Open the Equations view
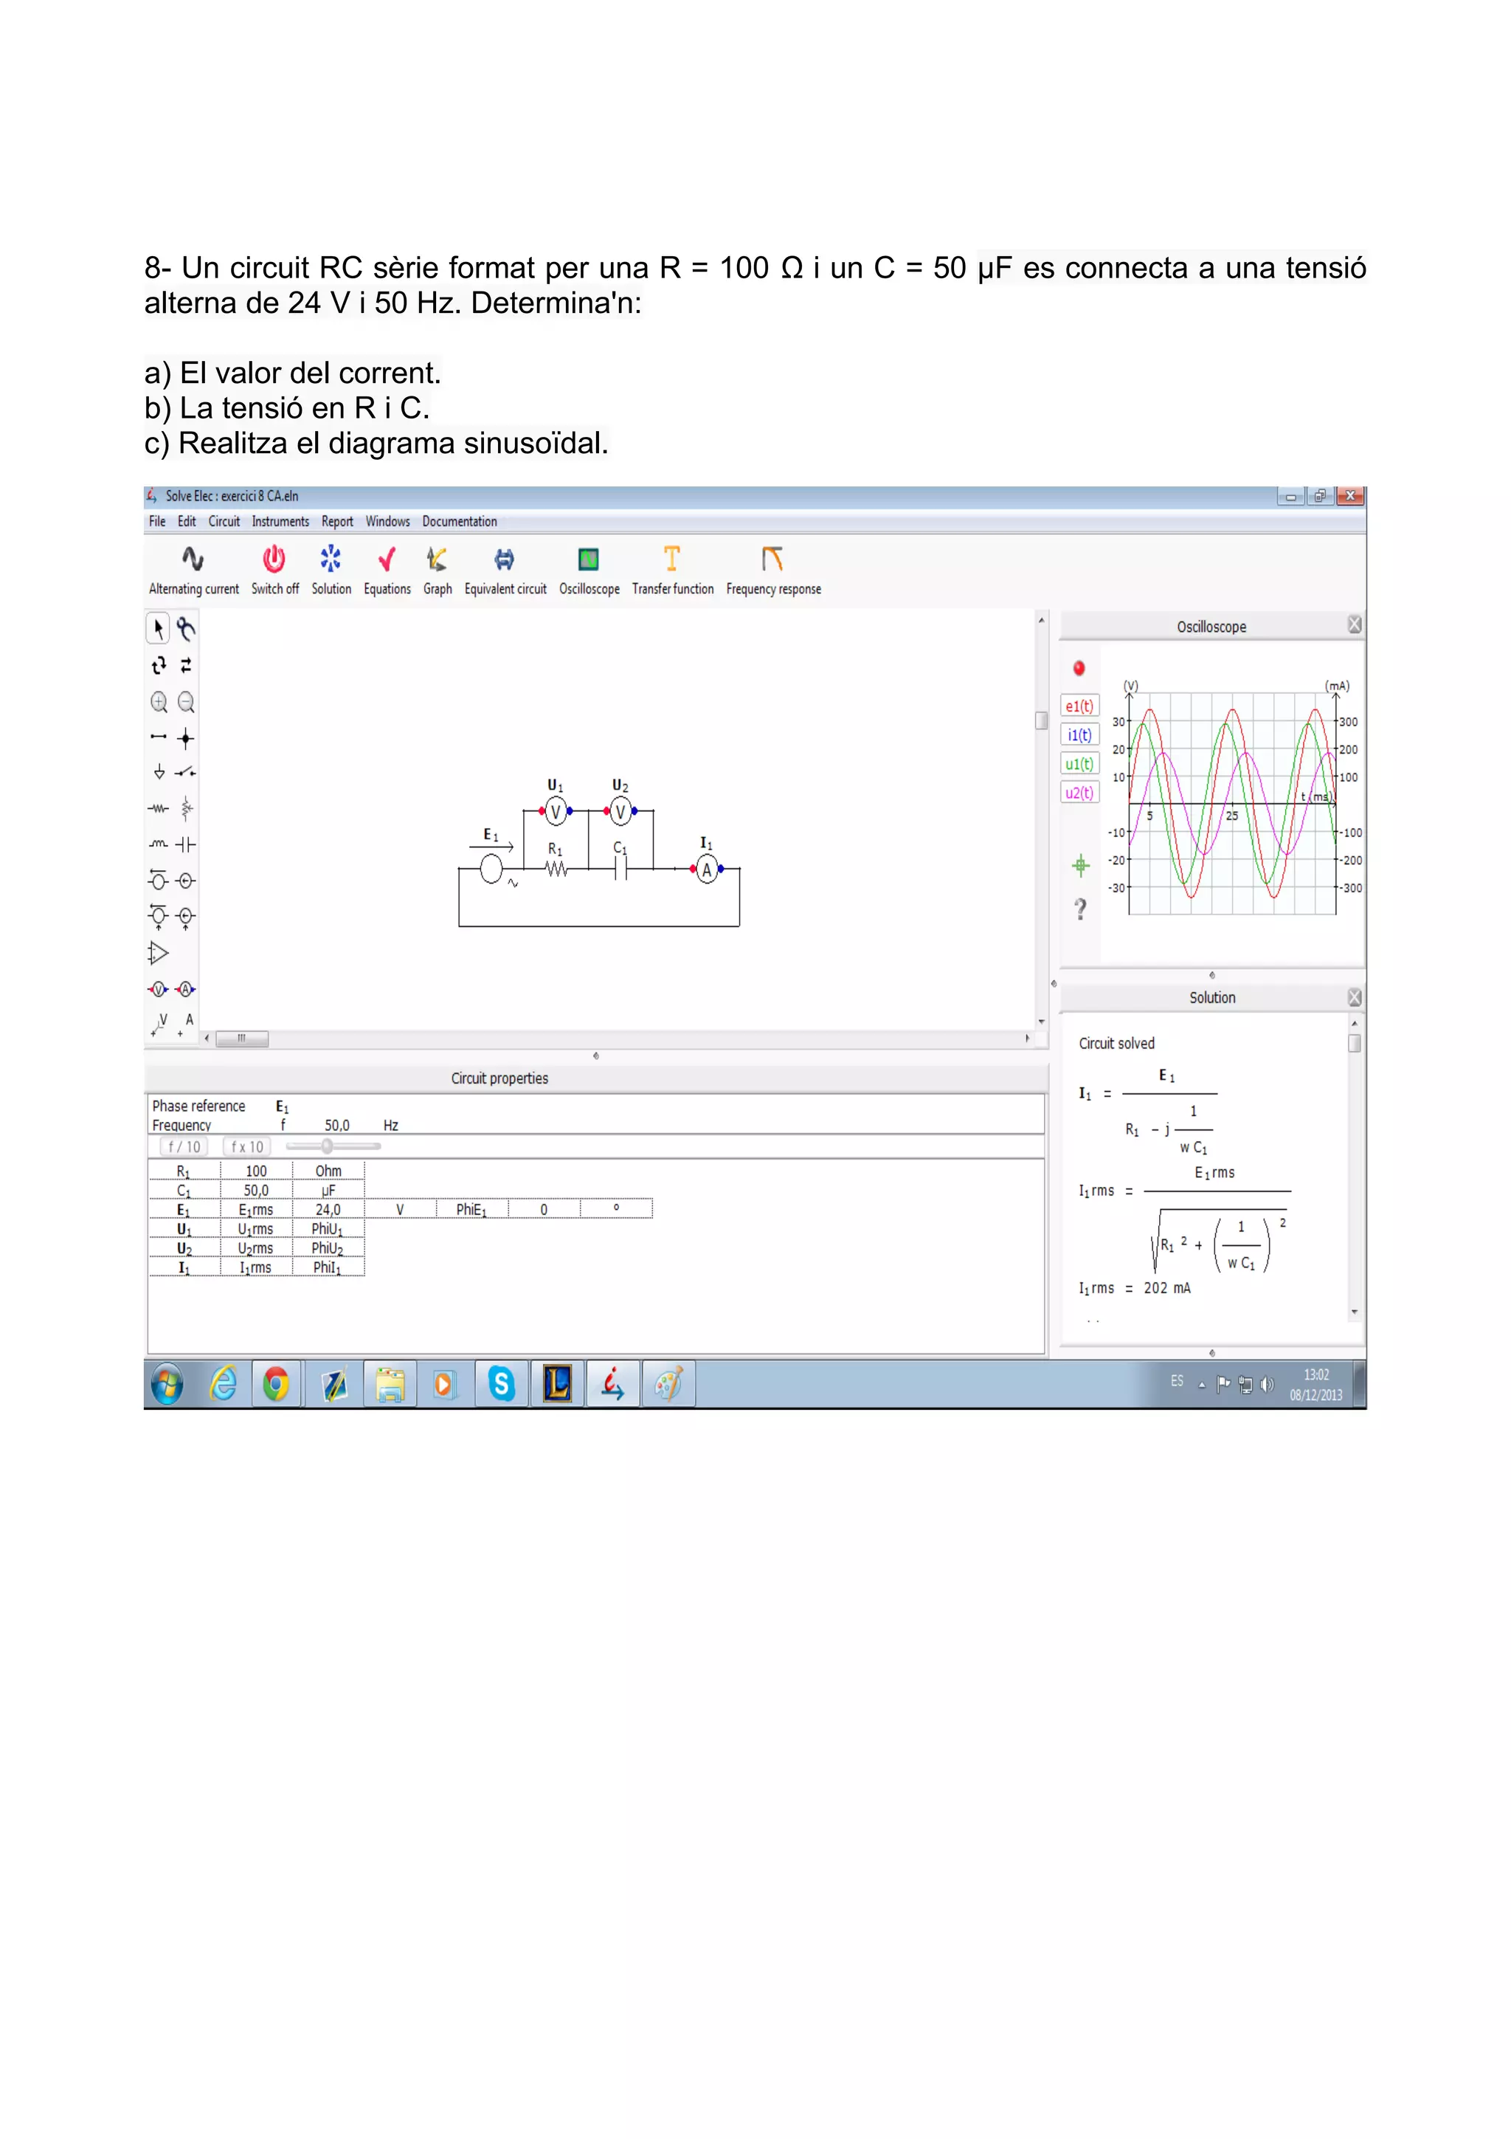 pos(387,569)
